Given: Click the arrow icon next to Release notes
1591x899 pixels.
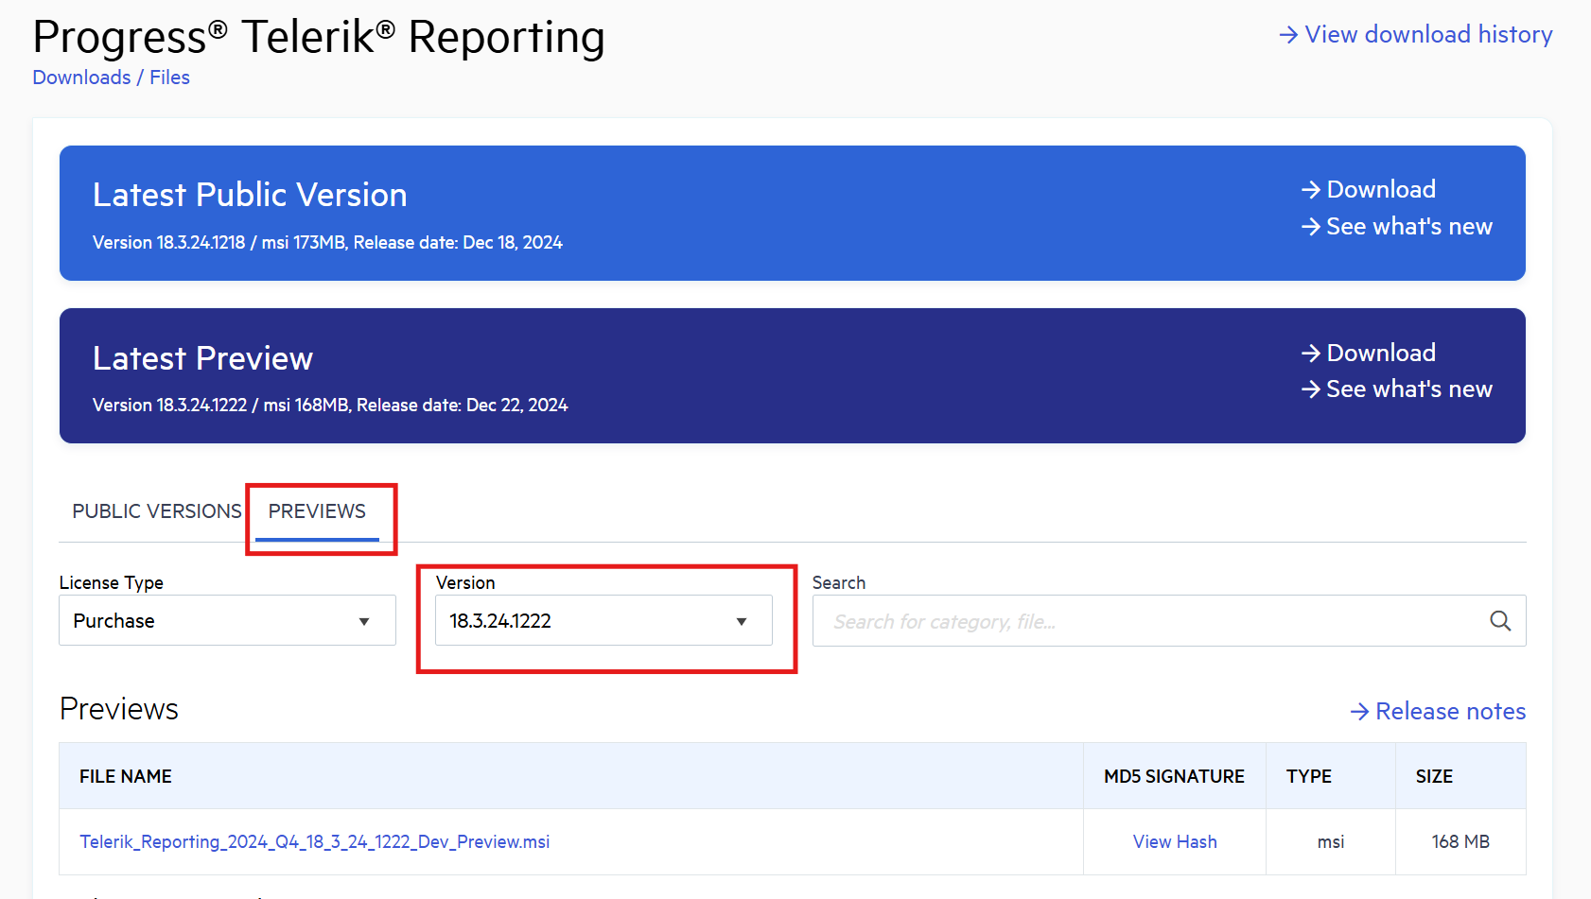Looking at the screenshot, I should (1359, 711).
